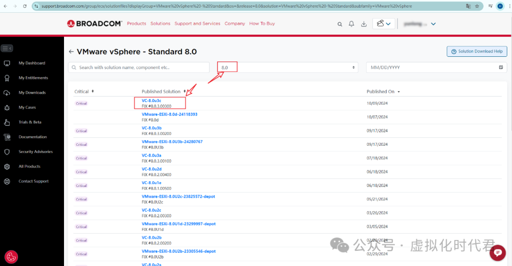Viewport: 512px width, 266px height.
Task: Open translate page icon in address bar
Action: [x=468, y=6]
